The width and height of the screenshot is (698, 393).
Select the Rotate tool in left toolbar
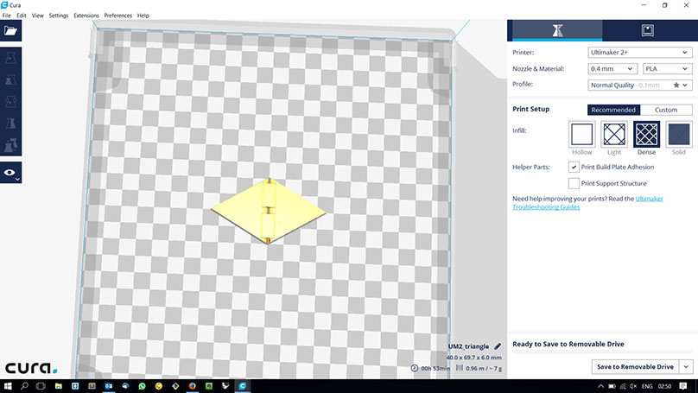10,101
